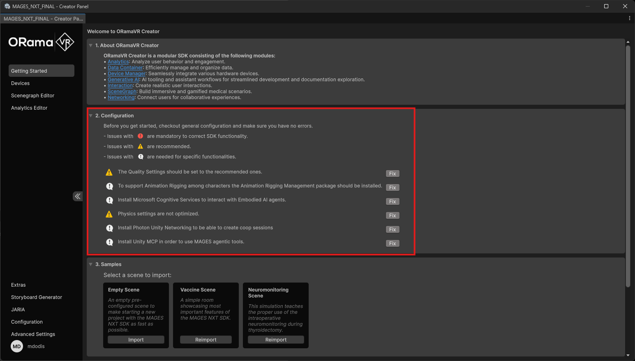Image resolution: width=635 pixels, height=361 pixels.
Task: Minimize the Creator Panel window
Action: click(587, 6)
